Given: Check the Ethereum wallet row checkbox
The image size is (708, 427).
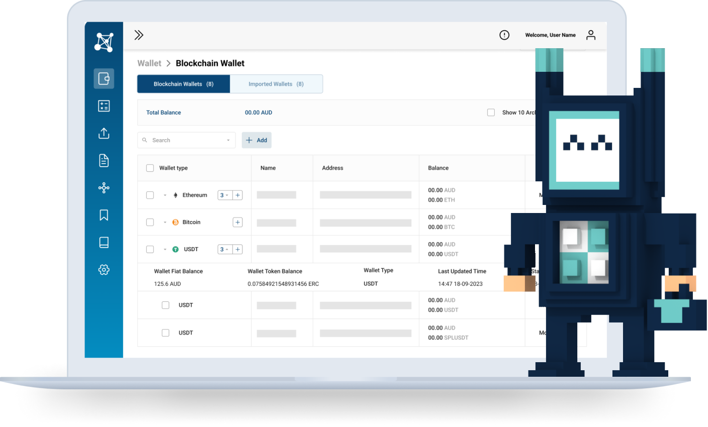Looking at the screenshot, I should pos(150,195).
